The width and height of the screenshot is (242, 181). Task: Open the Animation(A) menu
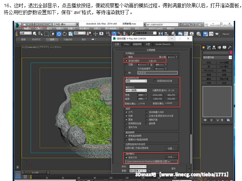[97, 28]
